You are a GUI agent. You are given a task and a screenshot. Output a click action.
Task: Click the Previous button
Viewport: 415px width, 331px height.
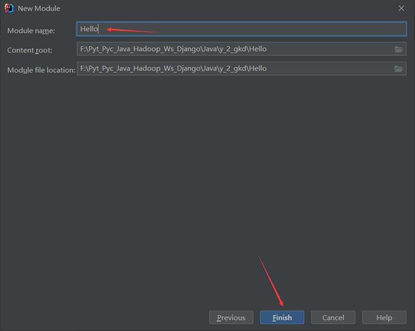tap(231, 317)
